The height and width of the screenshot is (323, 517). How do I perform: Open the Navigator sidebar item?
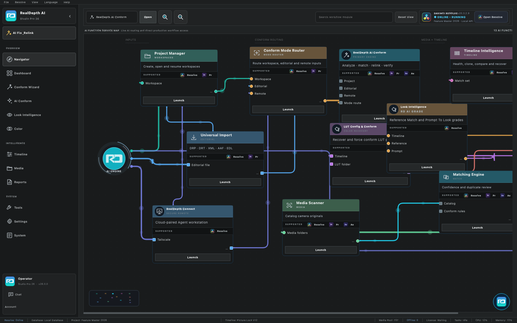tap(39, 59)
